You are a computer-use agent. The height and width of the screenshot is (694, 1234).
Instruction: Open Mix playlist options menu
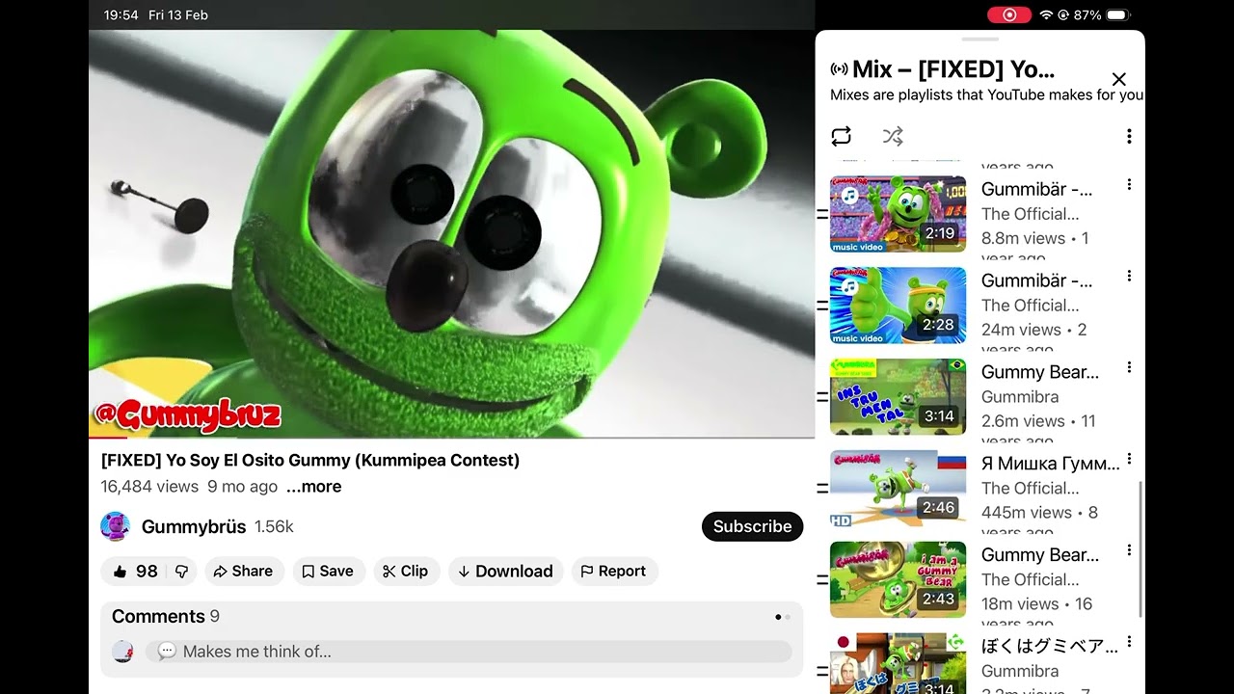click(1129, 137)
